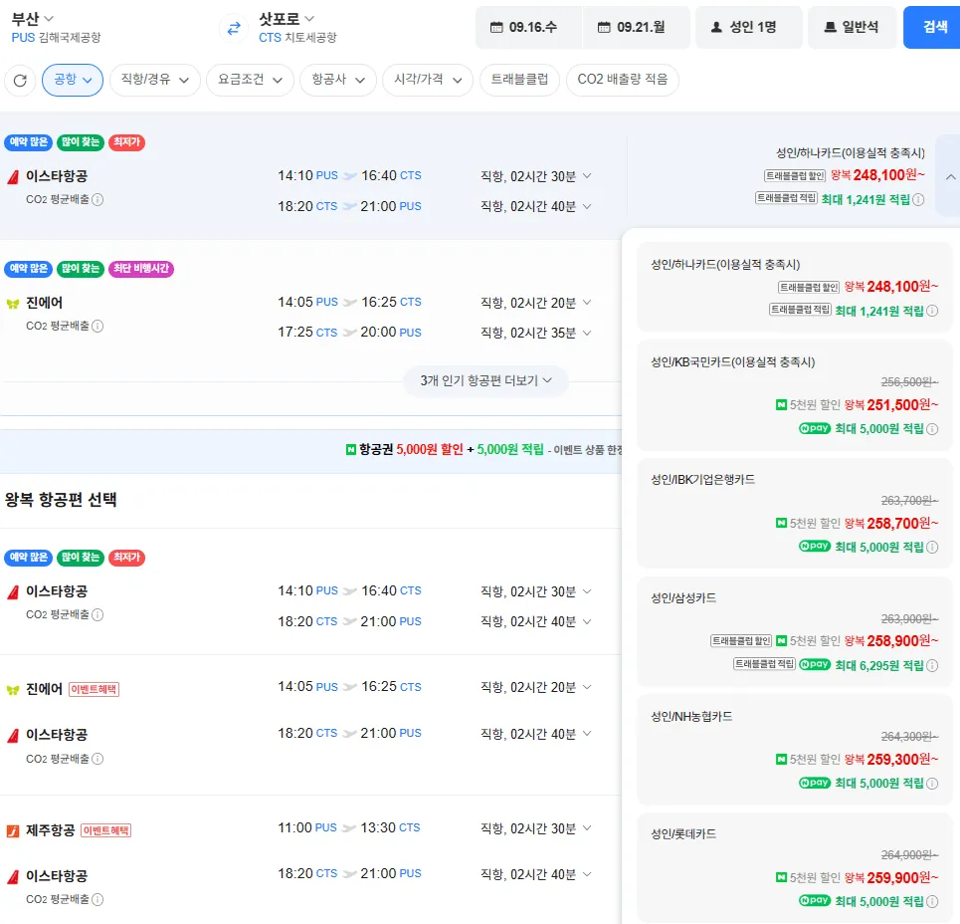Select 하나카드 248,100원 fare in popup
This screenshot has width=960, height=924.
point(795,288)
